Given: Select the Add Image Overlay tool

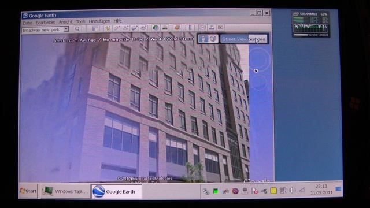Looking at the screenshot, I should coord(135,28).
